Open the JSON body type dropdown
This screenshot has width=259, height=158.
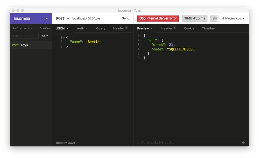coord(62,28)
